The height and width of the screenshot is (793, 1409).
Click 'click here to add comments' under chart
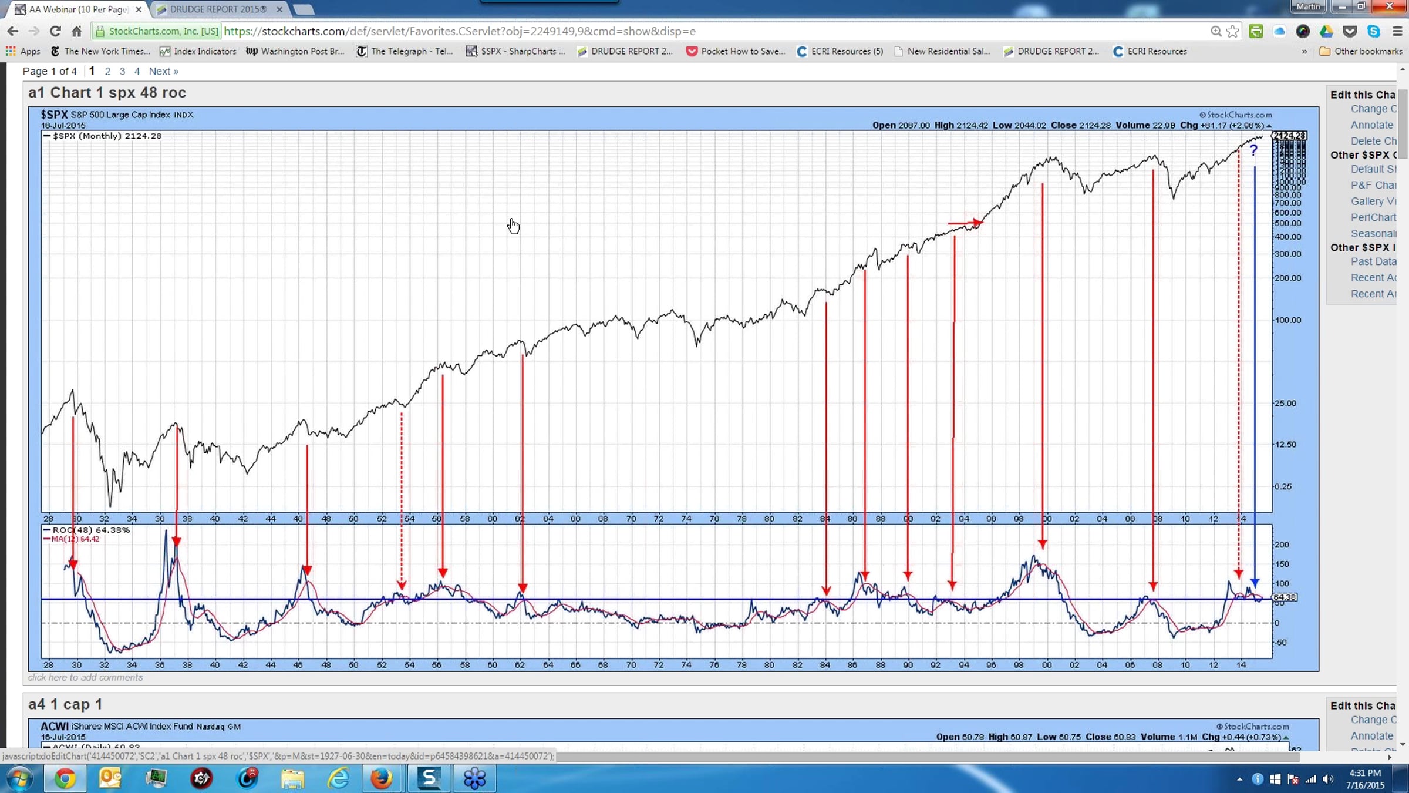85,677
